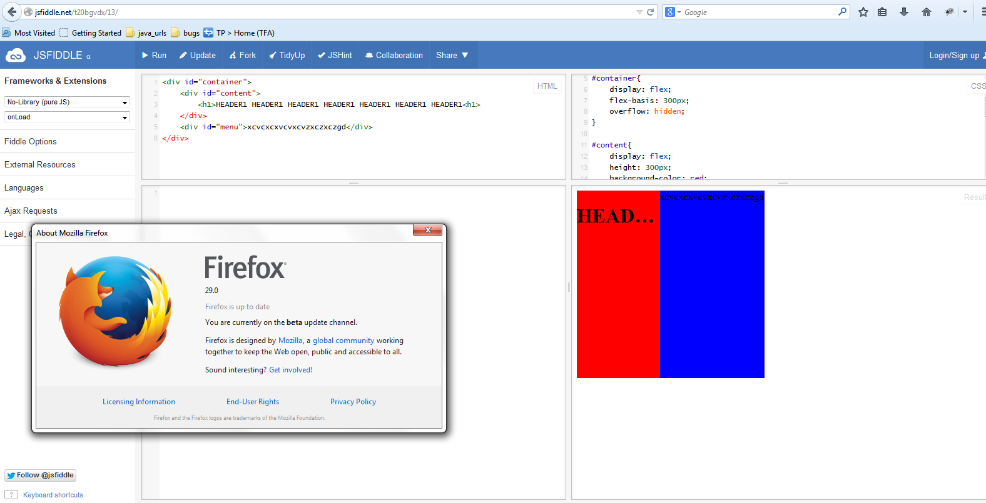
Task: Run JSHint on the code
Action: [335, 55]
